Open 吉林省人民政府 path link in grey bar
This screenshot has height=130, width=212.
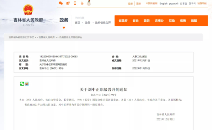tap(47, 37)
